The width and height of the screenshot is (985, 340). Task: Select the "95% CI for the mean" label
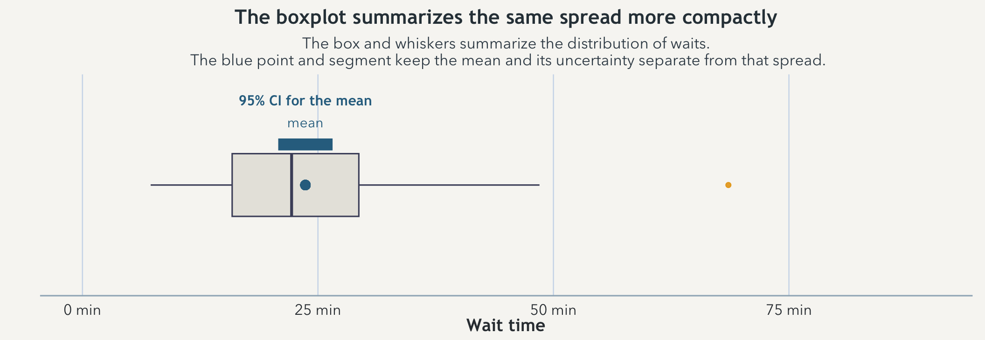tap(305, 101)
